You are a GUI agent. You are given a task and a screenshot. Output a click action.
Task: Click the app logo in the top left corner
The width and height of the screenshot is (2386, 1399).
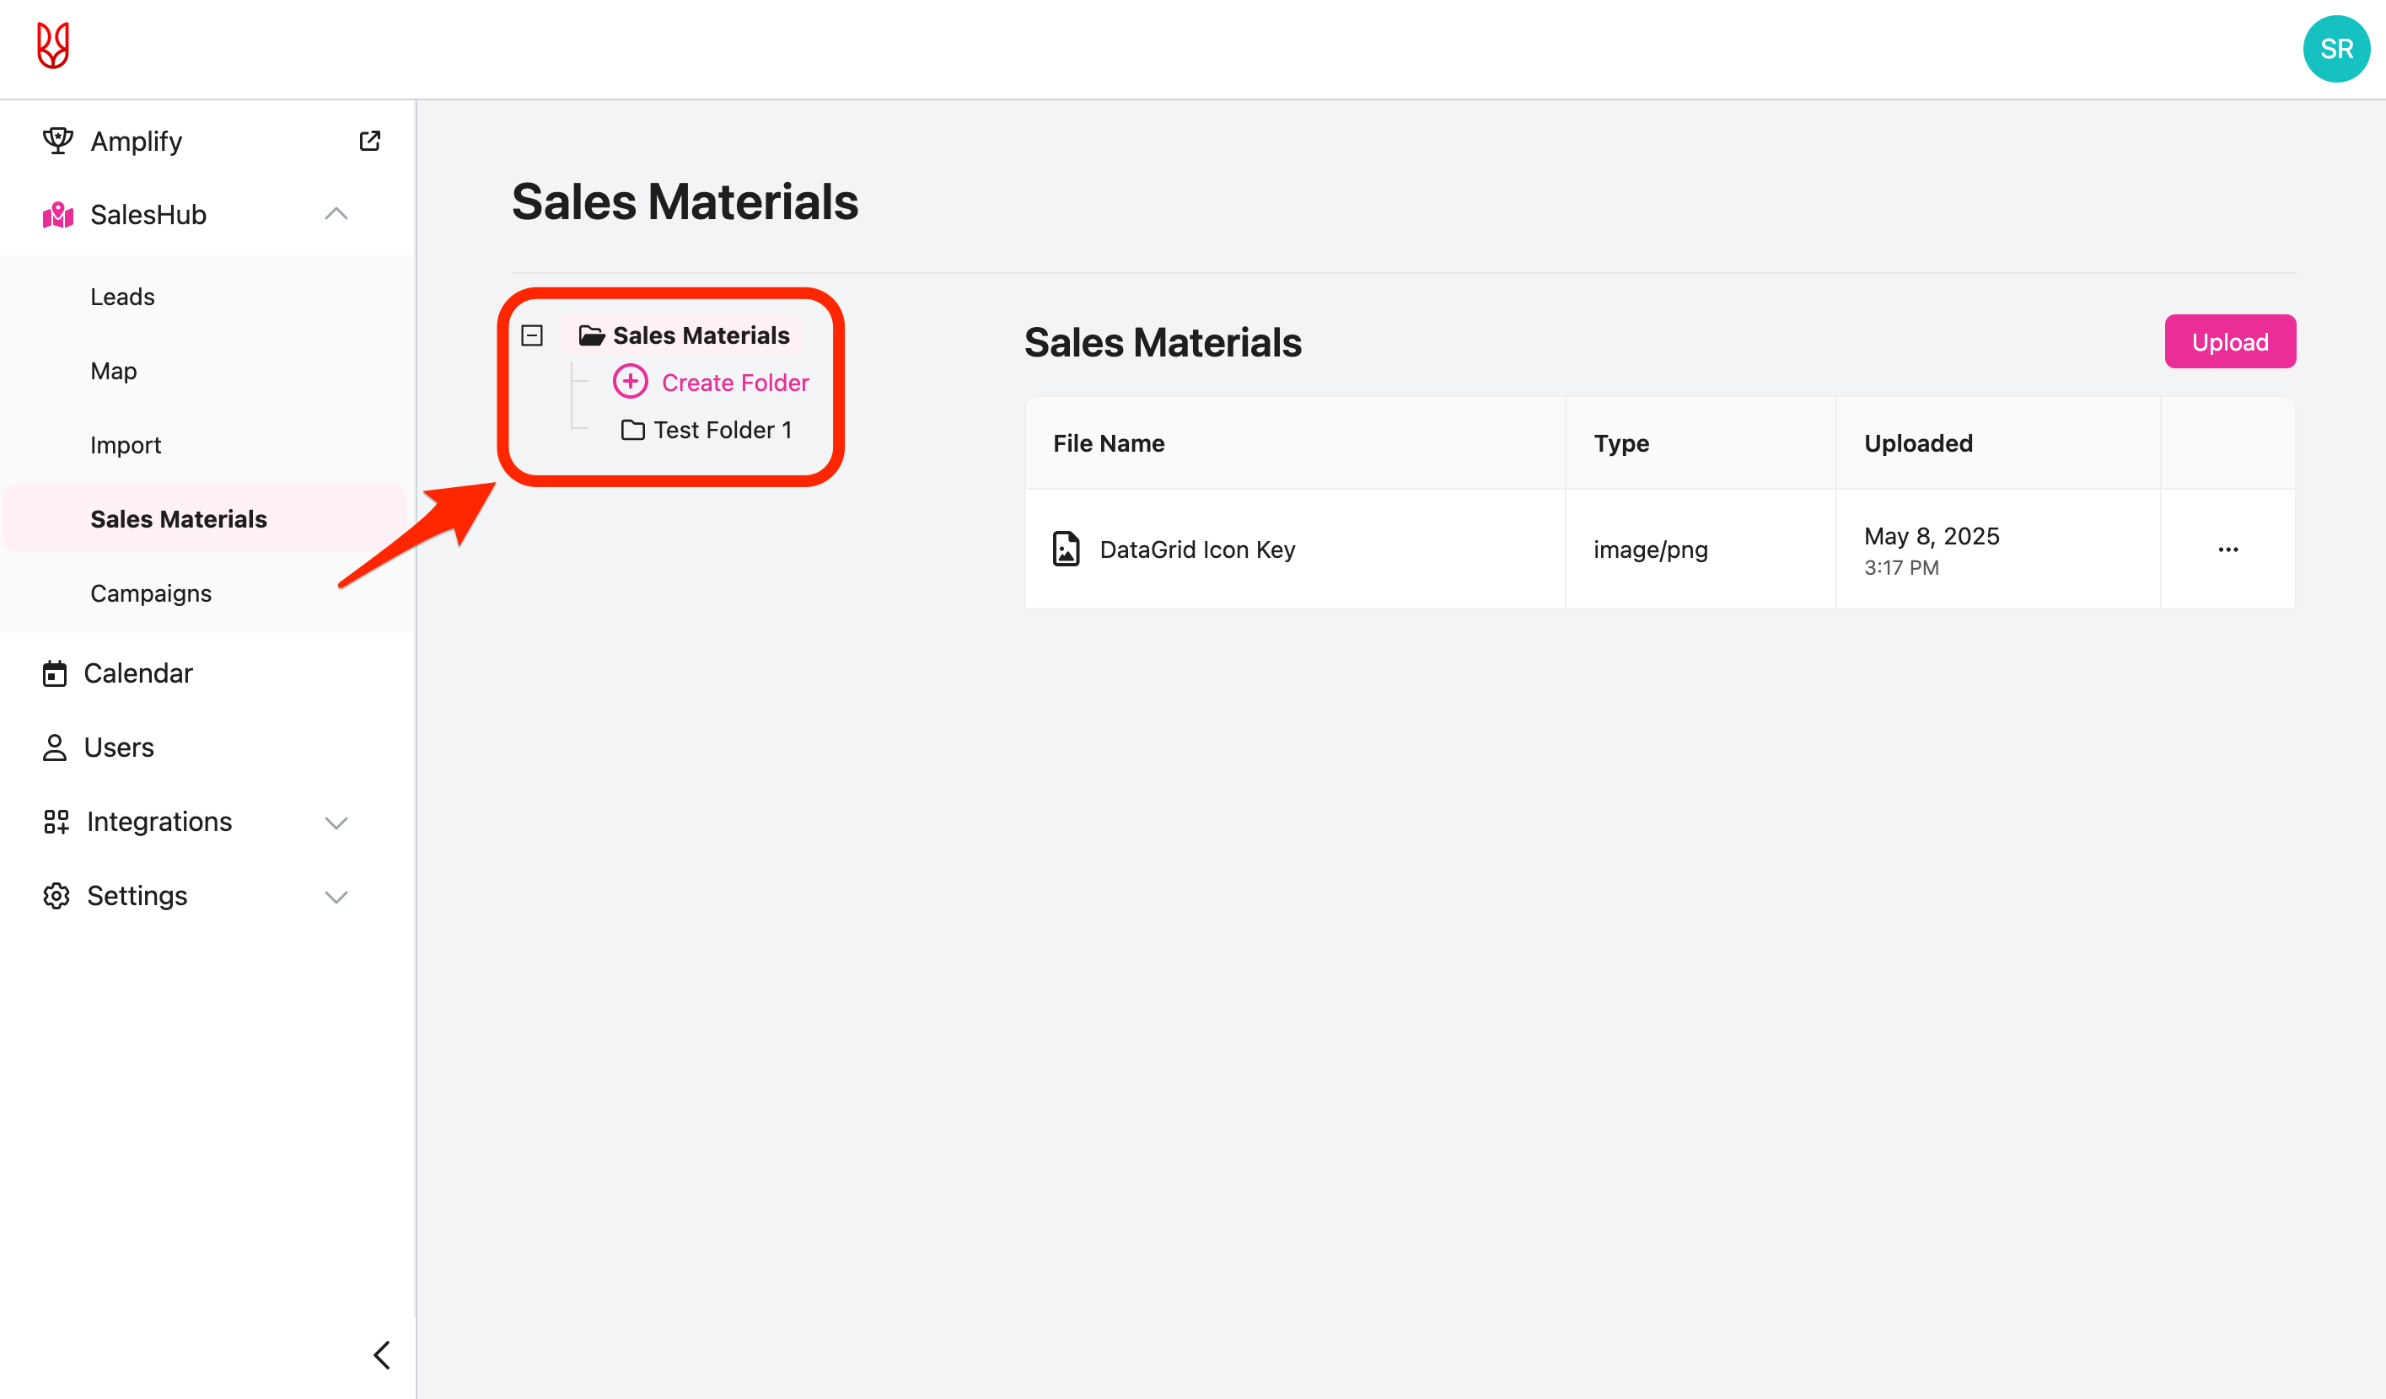pos(53,46)
